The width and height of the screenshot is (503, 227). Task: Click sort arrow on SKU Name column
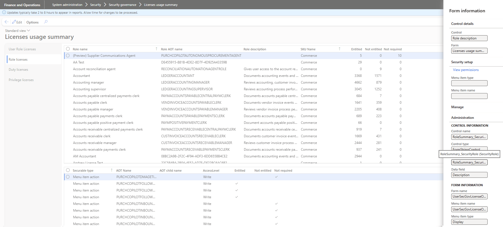[340, 49]
